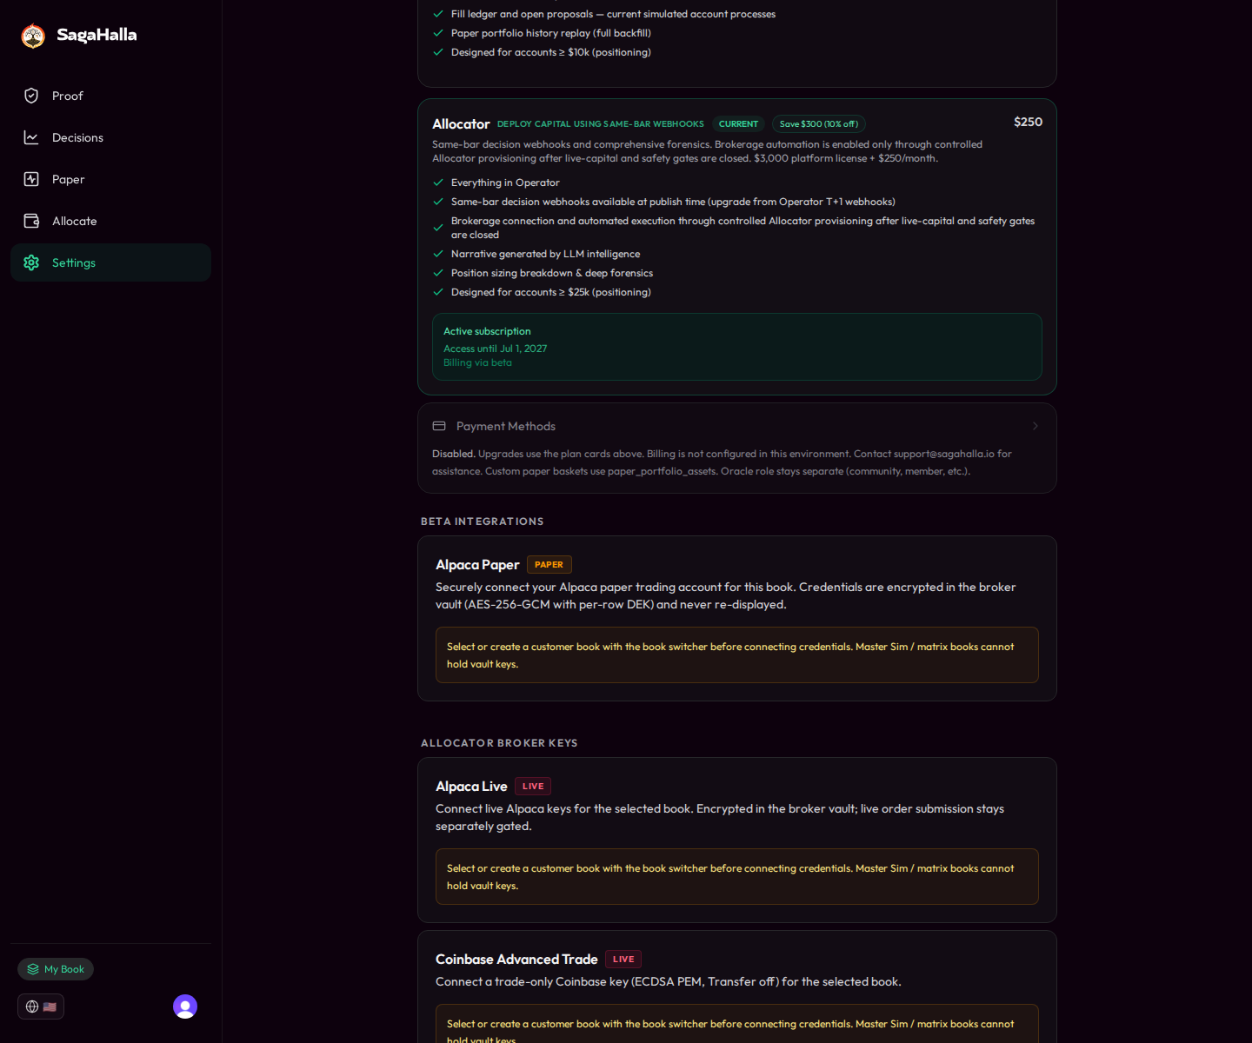Screen dimensions: 1252x1043
Task: Open the Allocate section
Action: point(110,221)
